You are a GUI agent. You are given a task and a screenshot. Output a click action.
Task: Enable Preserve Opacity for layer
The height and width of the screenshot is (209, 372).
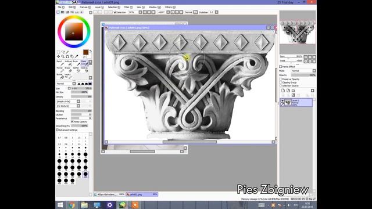point(280,79)
